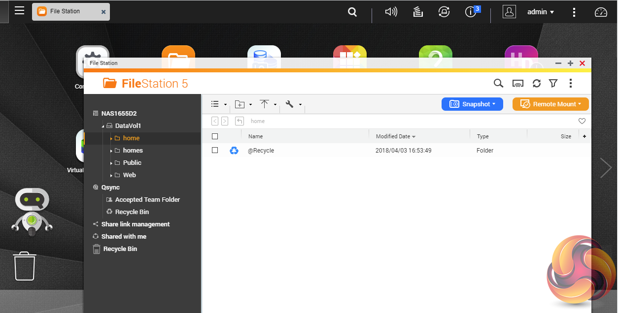The height and width of the screenshot is (313, 619).
Task: Open Qsync in the sidebar
Action: [110, 188]
